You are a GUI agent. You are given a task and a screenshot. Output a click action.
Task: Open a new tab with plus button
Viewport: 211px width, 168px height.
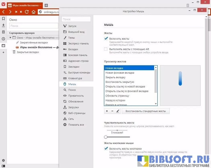46,5
